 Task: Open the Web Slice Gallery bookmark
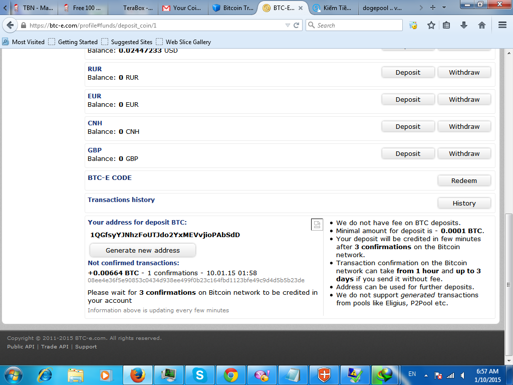tap(183, 42)
